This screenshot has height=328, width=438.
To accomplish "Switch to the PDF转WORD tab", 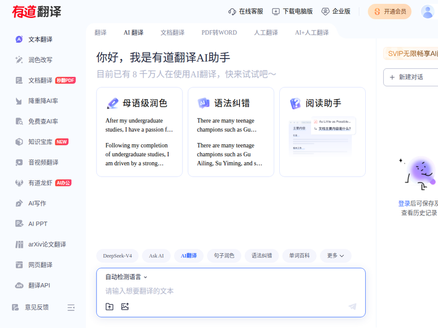I will point(220,33).
